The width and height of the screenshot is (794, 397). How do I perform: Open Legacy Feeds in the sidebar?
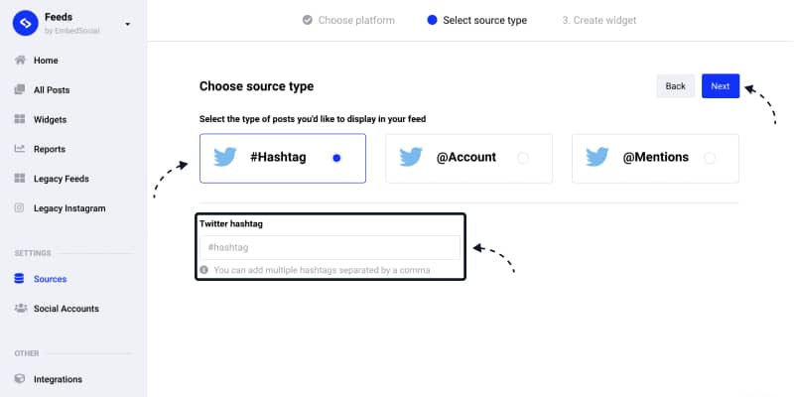coord(62,179)
